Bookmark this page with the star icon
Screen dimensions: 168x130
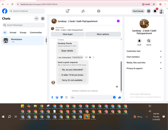coord(154,4)
